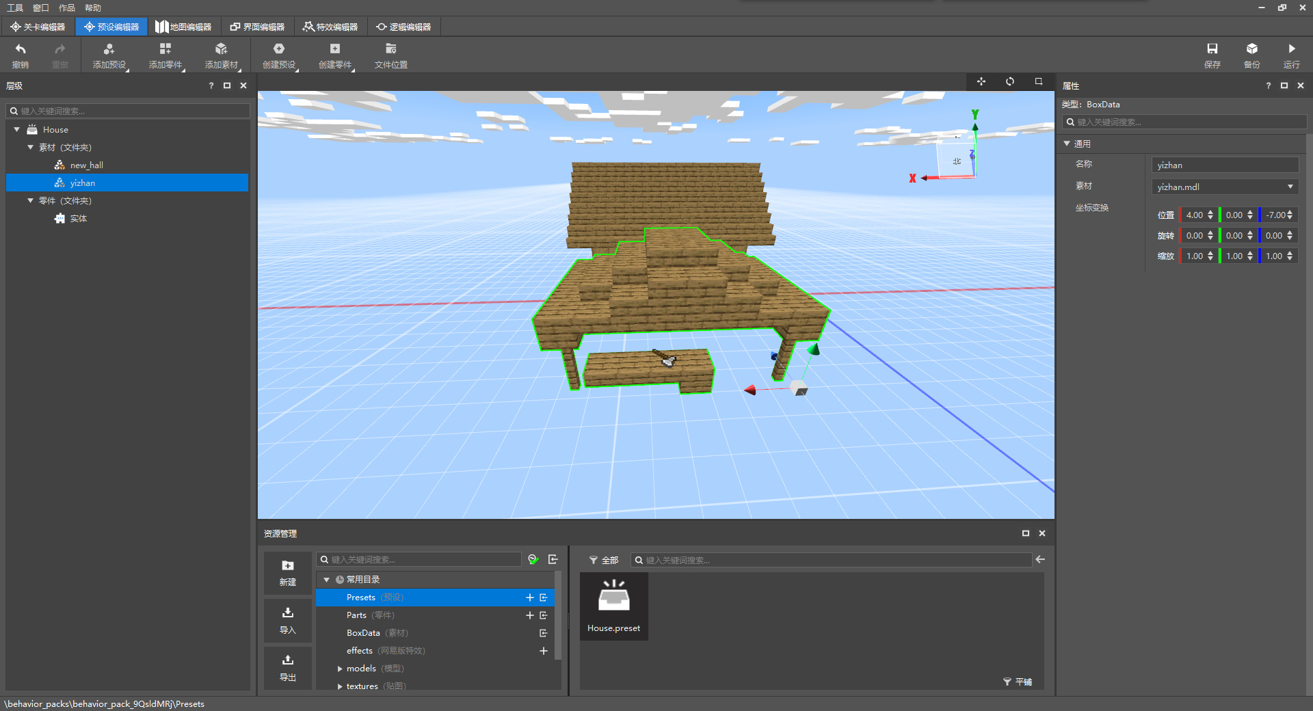Expand the textures (贴图) folder
Image resolution: width=1313 pixels, height=711 pixels.
(340, 686)
